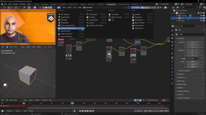Click the Nonlinear Animation icon

pyautogui.click(x=88, y=26)
